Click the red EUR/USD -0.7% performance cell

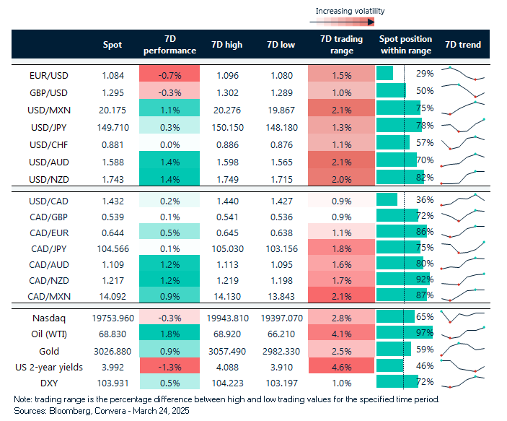[x=170, y=74]
